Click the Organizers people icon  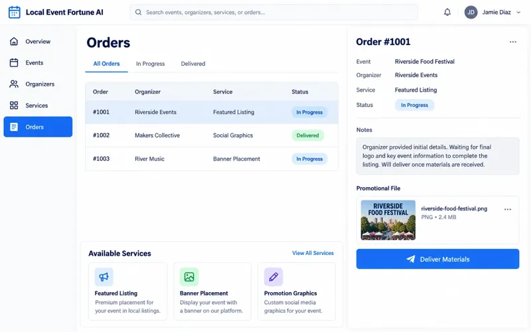click(x=14, y=84)
